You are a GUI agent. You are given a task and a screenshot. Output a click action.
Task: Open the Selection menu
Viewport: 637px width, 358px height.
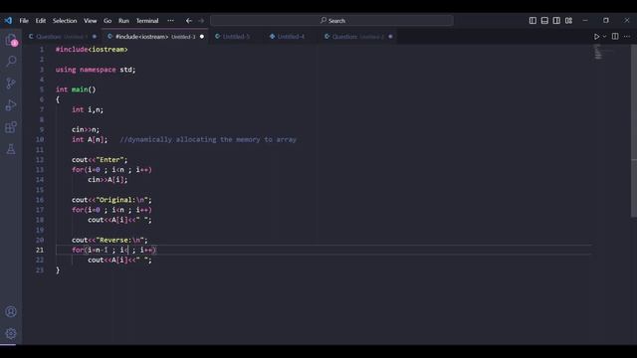[x=65, y=21]
